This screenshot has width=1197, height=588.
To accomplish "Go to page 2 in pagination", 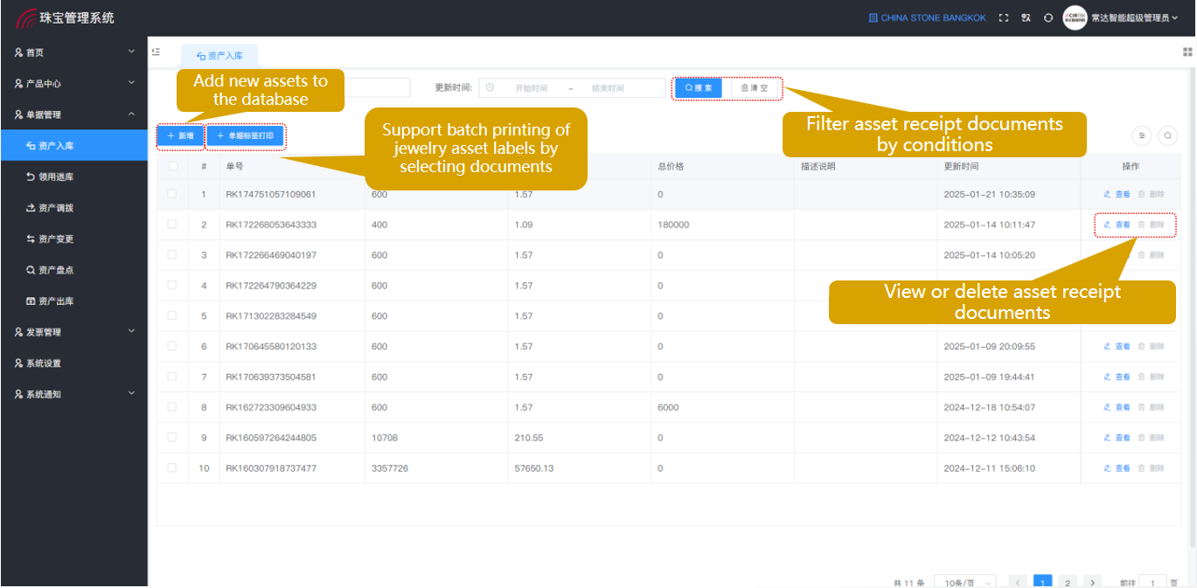I will [1068, 582].
